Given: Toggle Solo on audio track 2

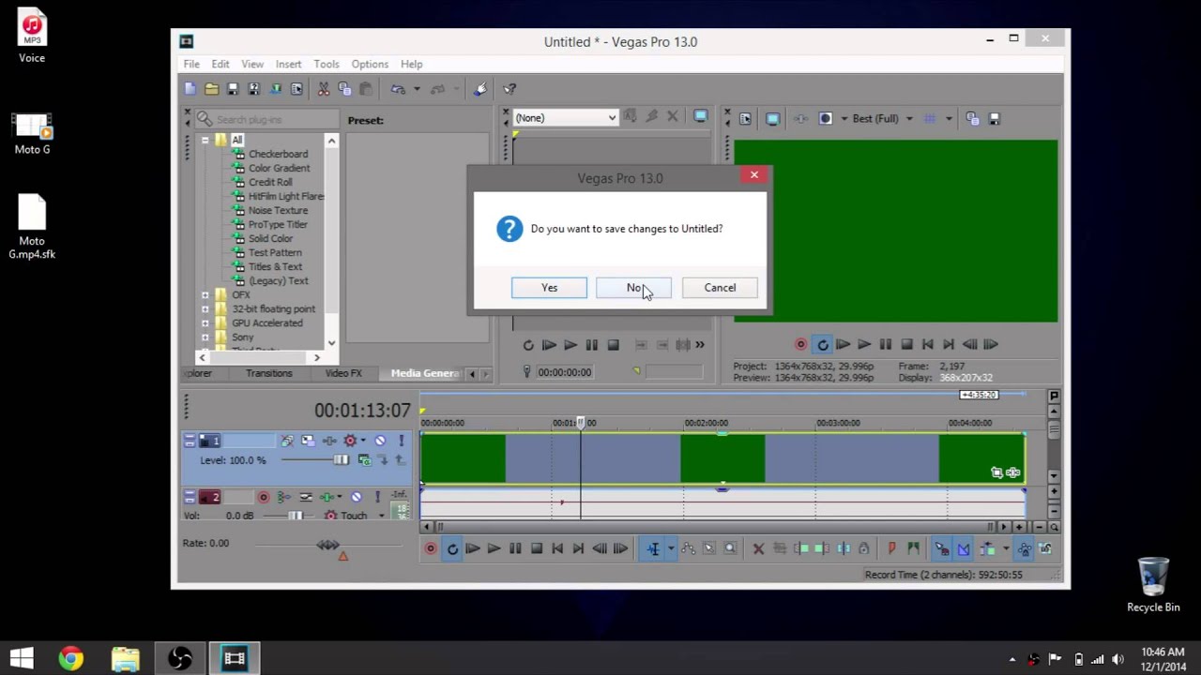Looking at the screenshot, I should pos(377,497).
